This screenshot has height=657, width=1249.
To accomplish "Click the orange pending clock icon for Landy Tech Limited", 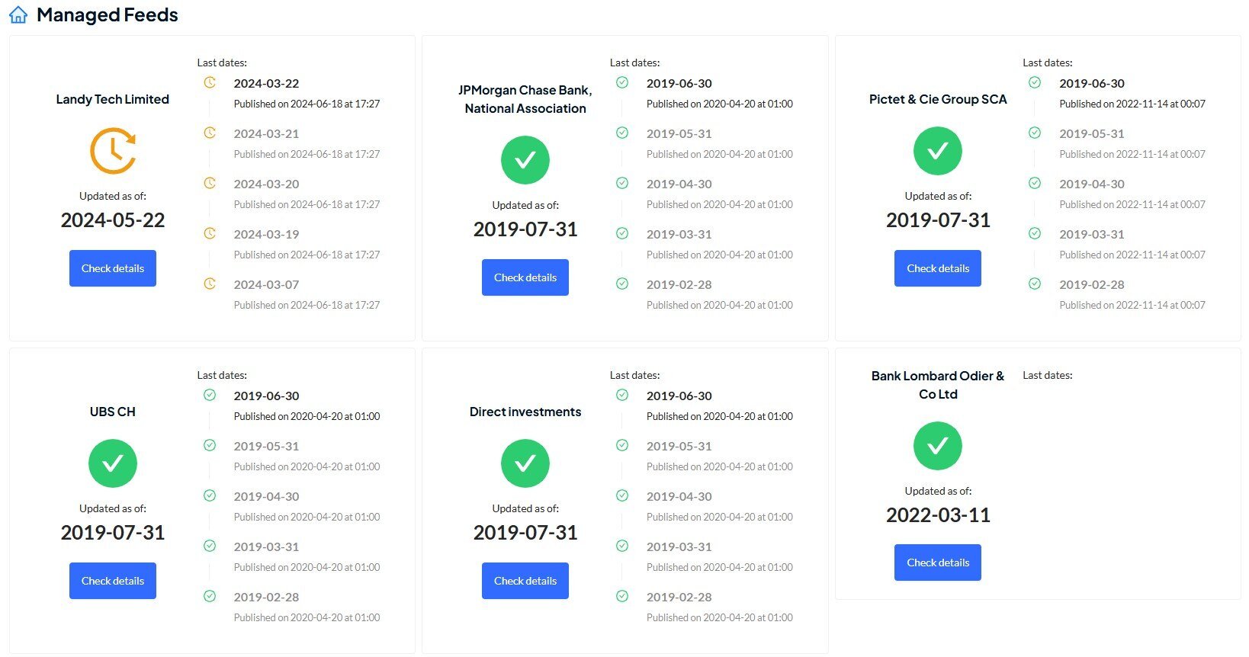I will tap(113, 151).
